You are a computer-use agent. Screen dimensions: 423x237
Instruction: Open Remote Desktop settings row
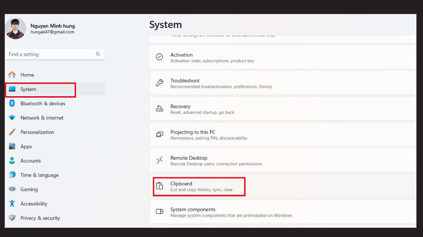point(283,160)
